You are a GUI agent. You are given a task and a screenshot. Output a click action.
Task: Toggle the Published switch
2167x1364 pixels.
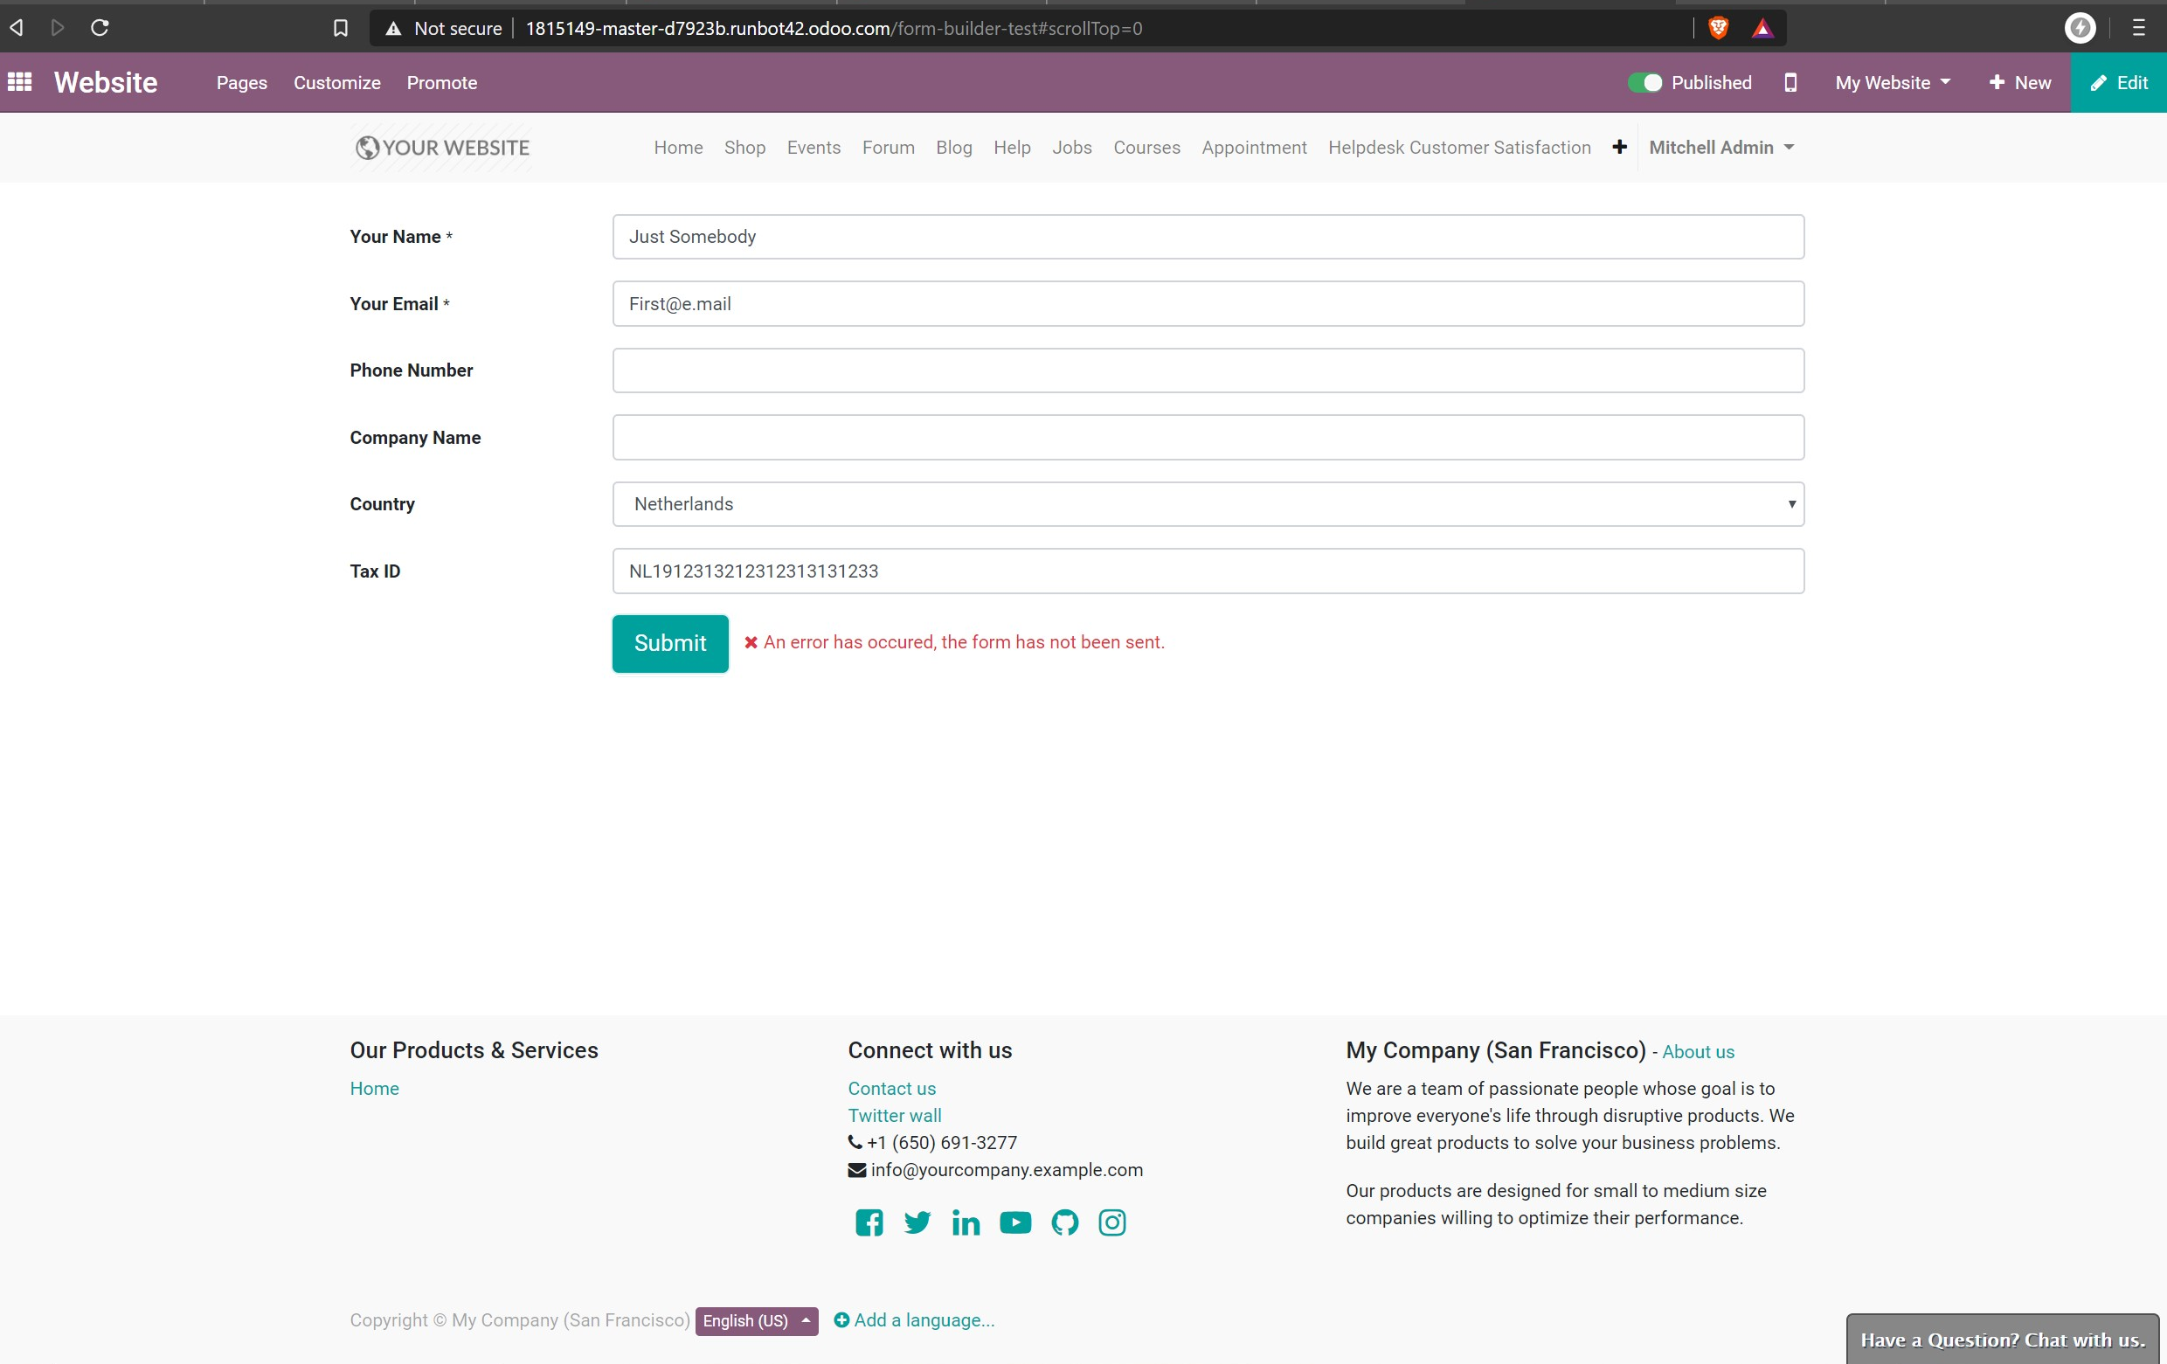[1644, 82]
